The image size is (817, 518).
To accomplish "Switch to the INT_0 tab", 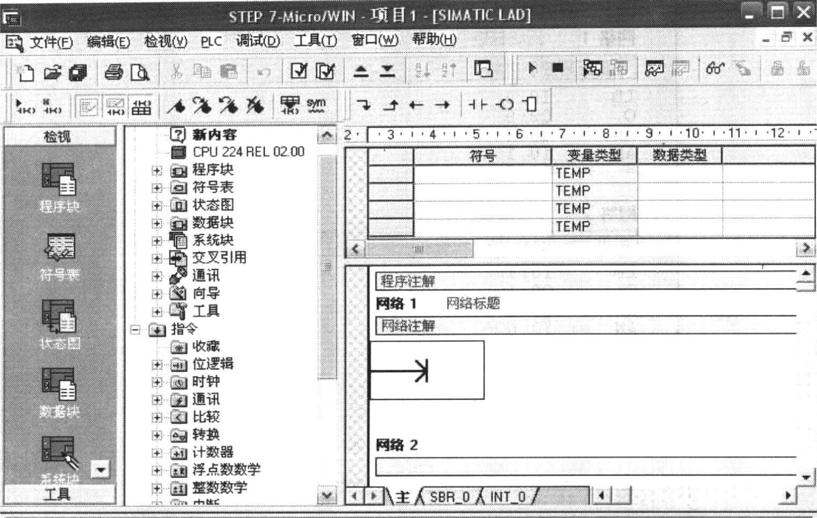I will (508, 497).
